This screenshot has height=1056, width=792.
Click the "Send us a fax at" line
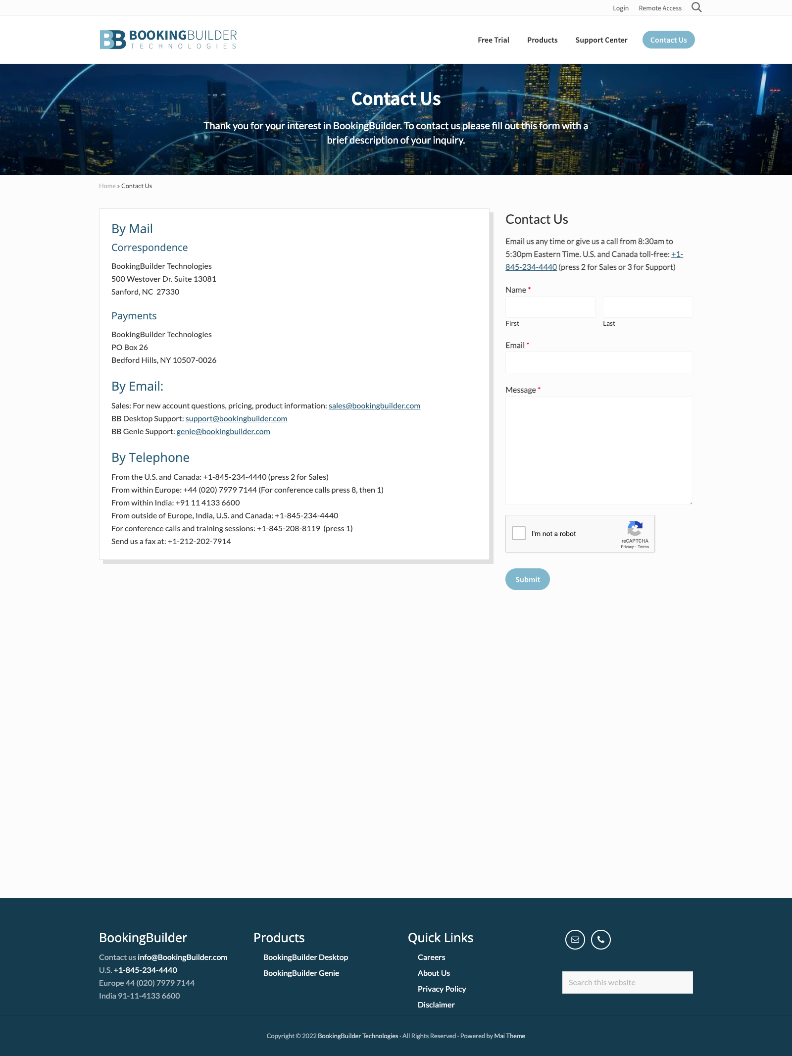coord(171,541)
